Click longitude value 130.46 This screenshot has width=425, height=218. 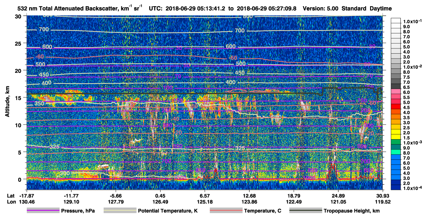tap(26, 201)
